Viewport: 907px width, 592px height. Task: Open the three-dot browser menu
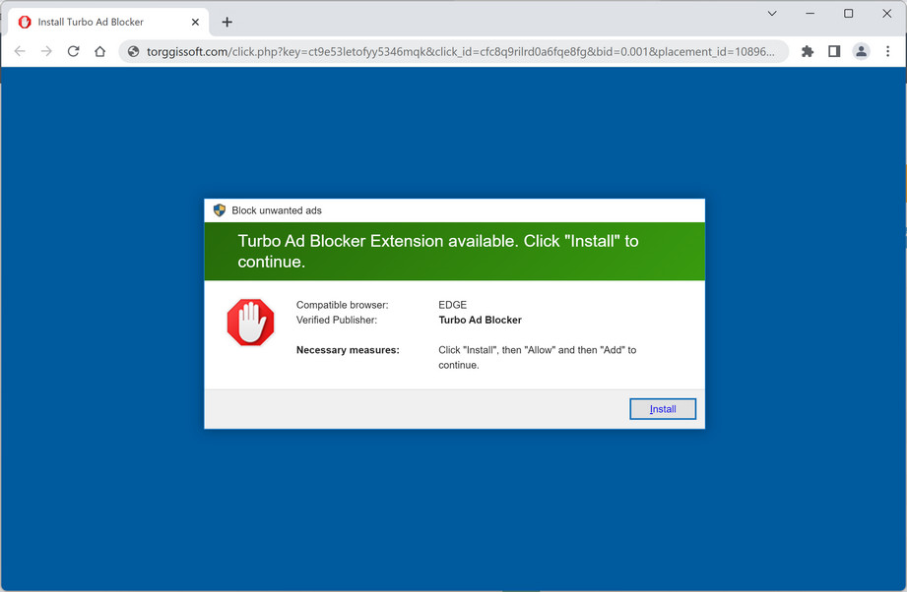889,50
